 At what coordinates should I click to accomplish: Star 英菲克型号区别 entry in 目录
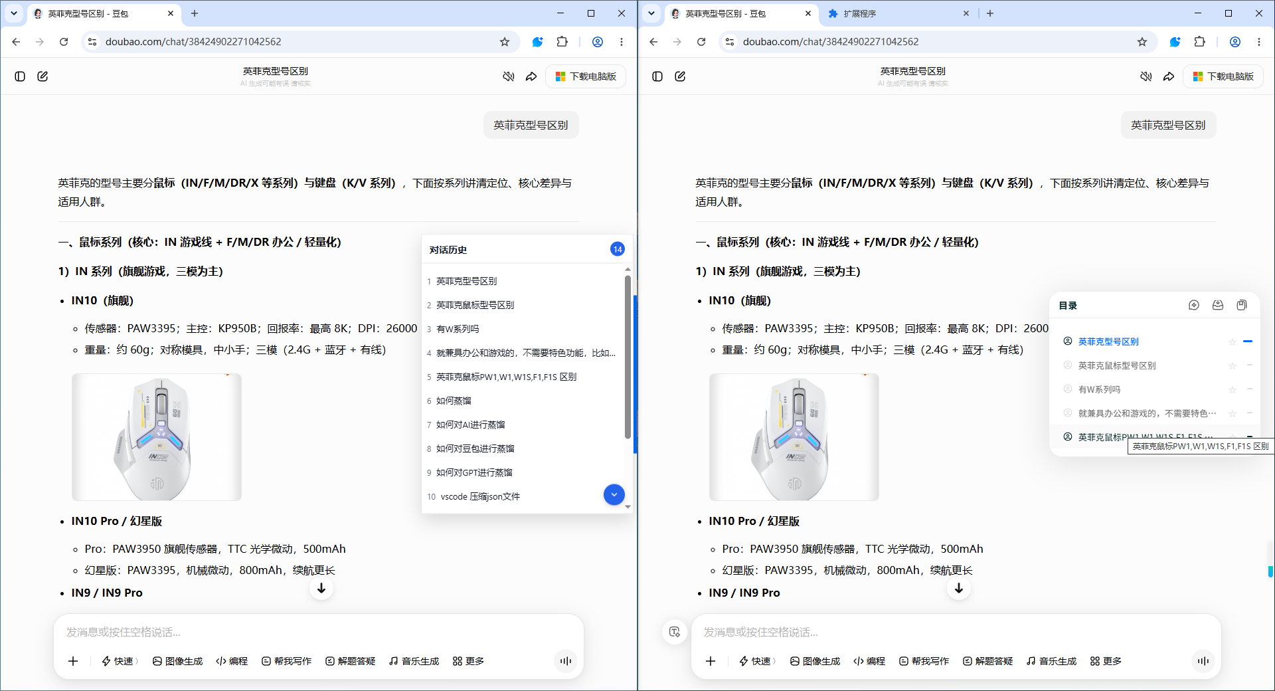click(1232, 342)
